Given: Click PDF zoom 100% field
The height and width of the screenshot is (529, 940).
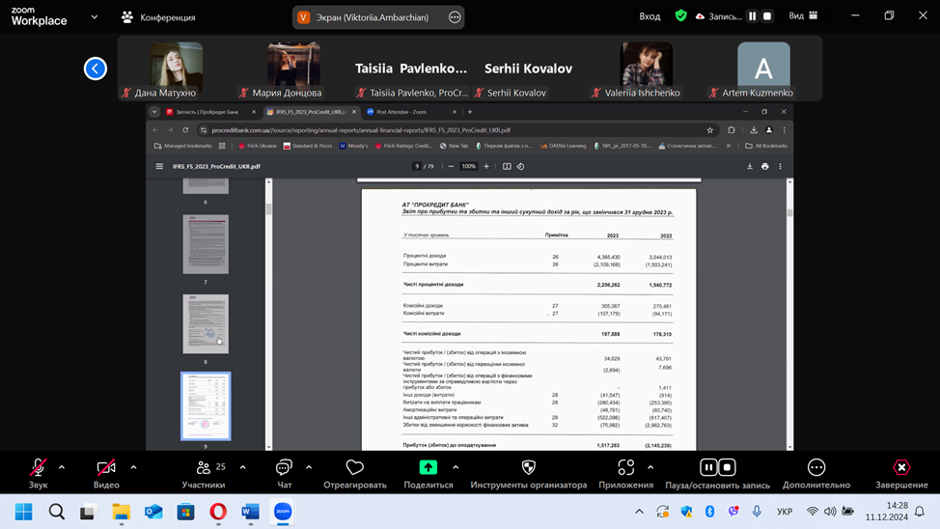Looking at the screenshot, I should [468, 167].
